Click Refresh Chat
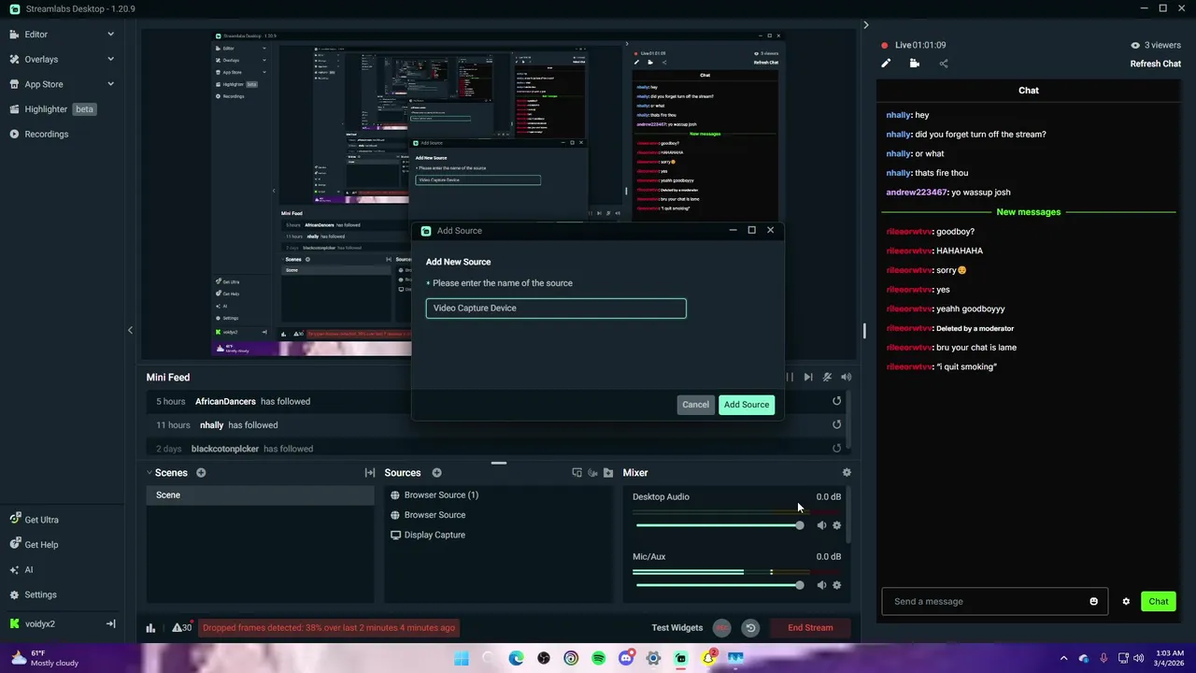Viewport: 1196px width, 673px height. click(x=1156, y=64)
